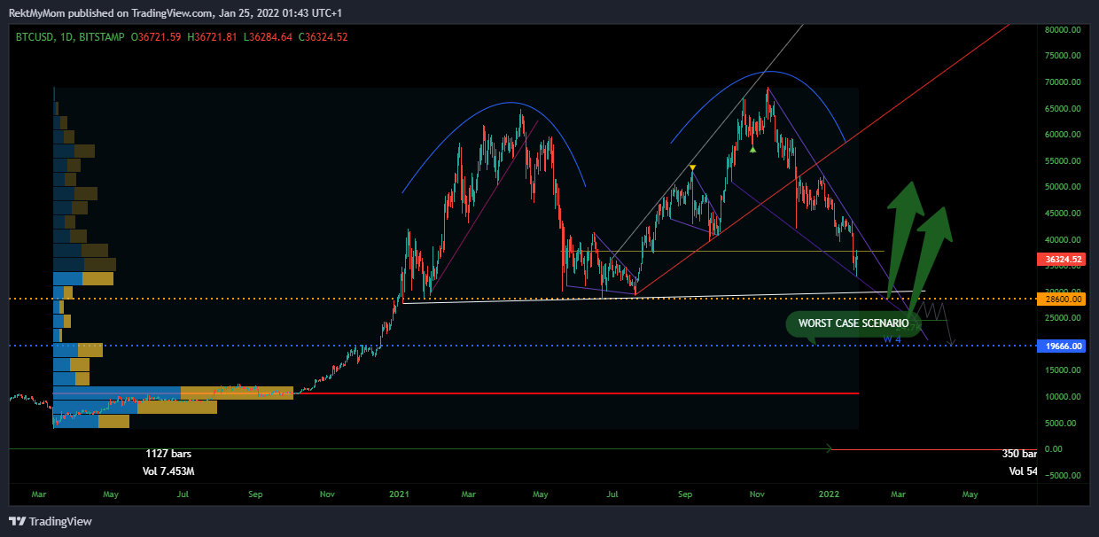Select the BTCUSD, 1D, BITSTAMP symbol legend
Viewport: 1099px width, 537px height.
[x=70, y=36]
